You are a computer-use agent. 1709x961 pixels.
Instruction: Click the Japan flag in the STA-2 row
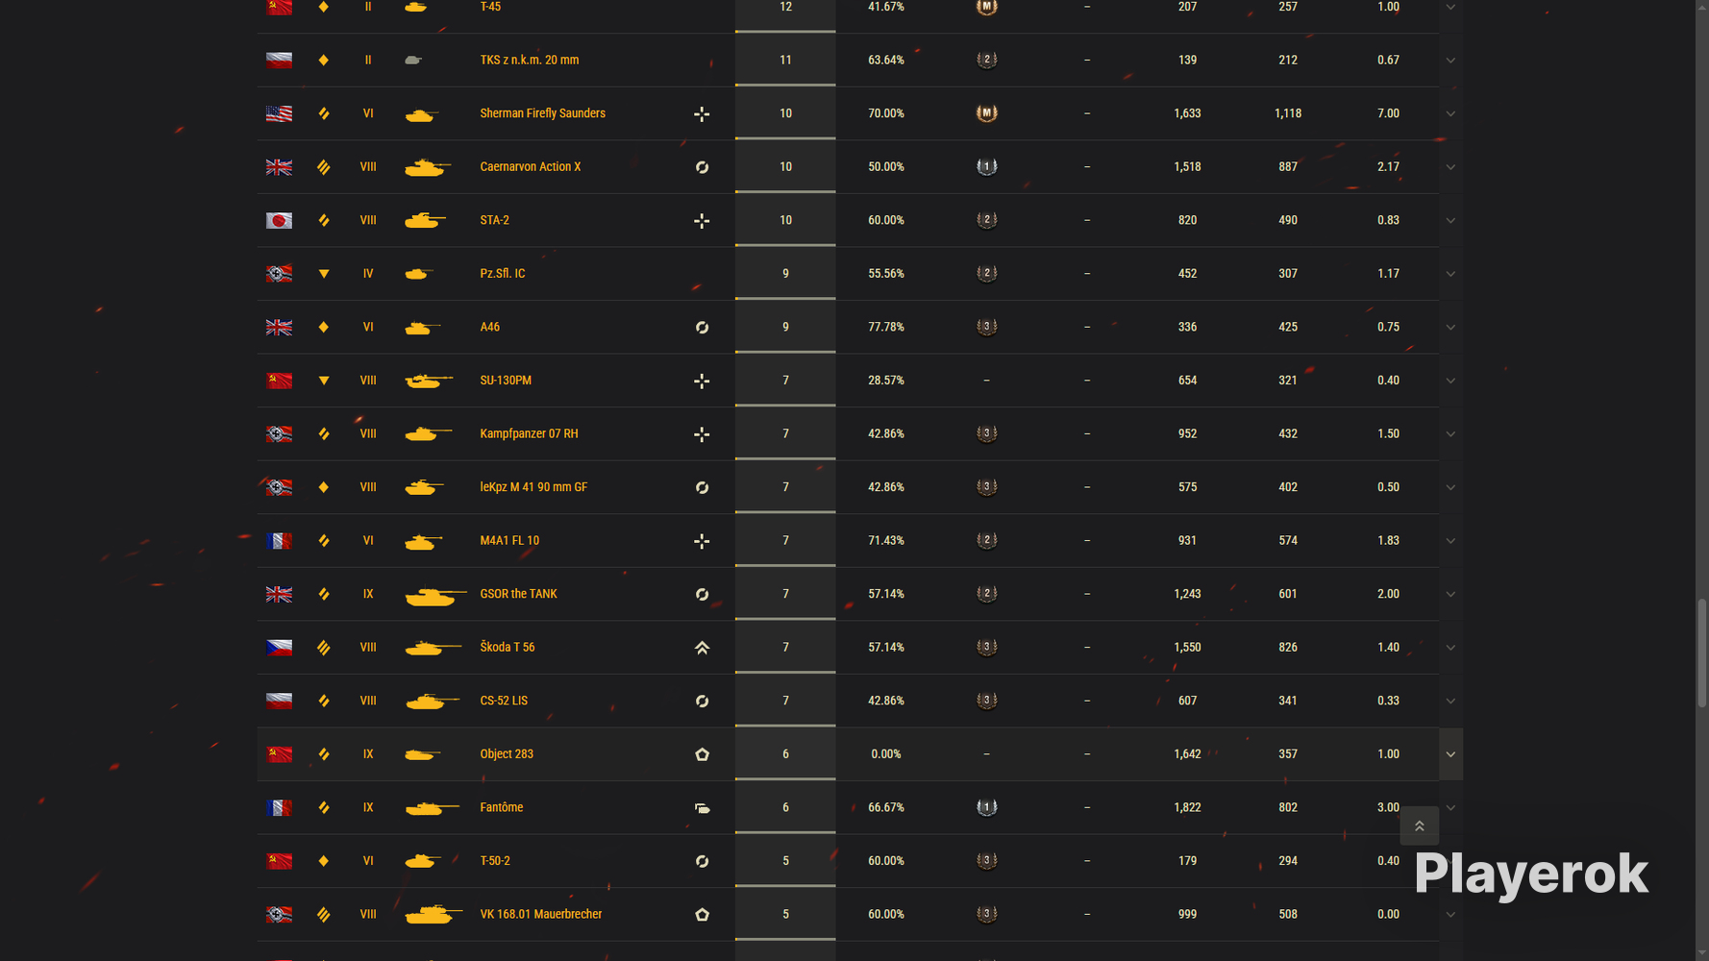click(279, 220)
